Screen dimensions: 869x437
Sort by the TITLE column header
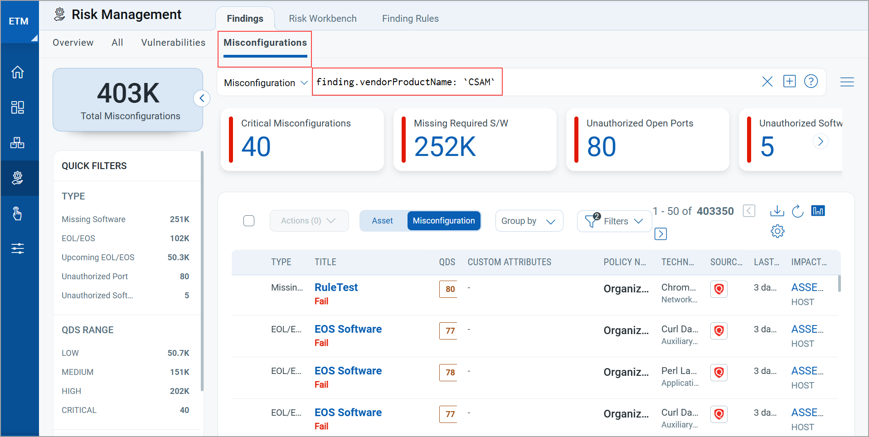click(325, 262)
